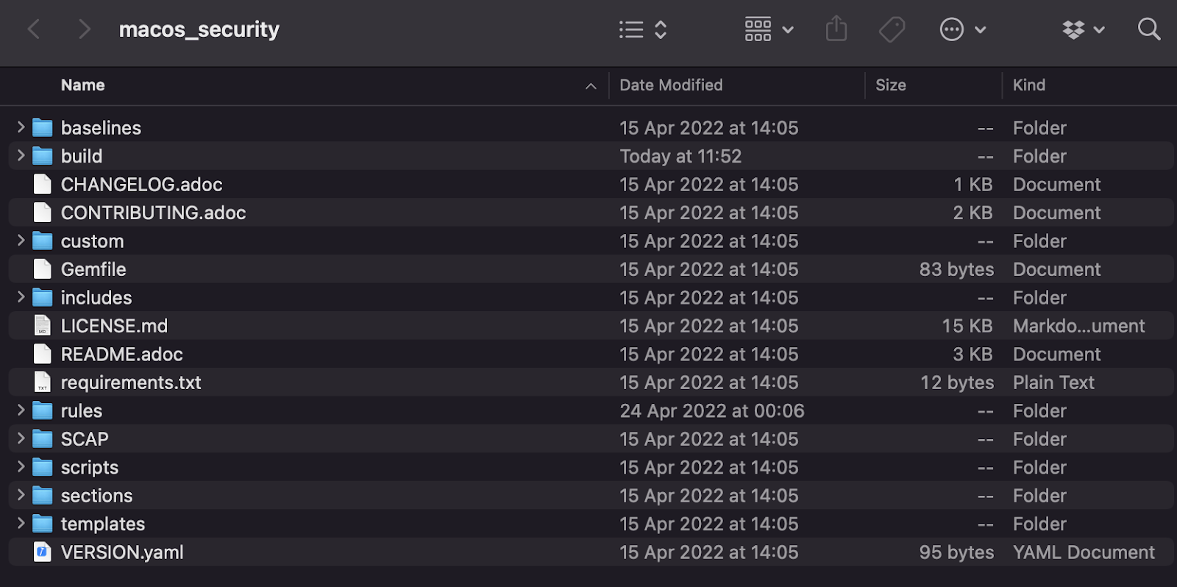Select the README.adoc file
Image resolution: width=1177 pixels, height=587 pixels.
click(122, 355)
